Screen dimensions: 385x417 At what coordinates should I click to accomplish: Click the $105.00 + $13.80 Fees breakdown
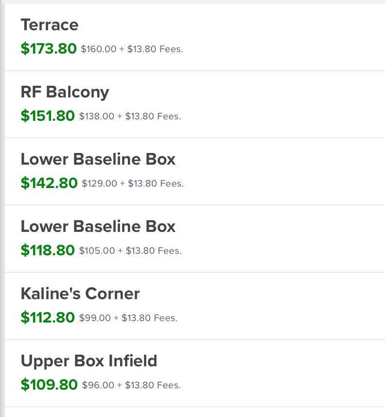130,251
